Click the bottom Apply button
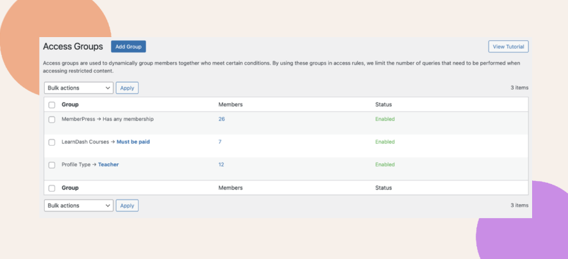The width and height of the screenshot is (568, 259). 127,205
